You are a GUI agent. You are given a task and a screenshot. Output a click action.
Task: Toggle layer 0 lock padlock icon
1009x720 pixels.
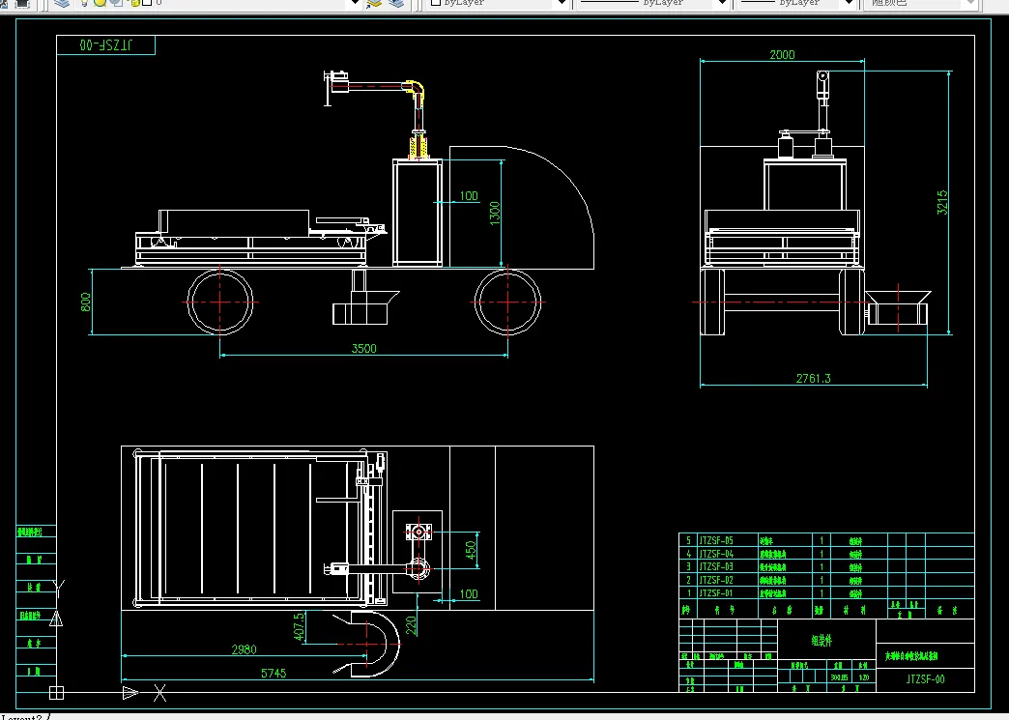click(x=133, y=3)
